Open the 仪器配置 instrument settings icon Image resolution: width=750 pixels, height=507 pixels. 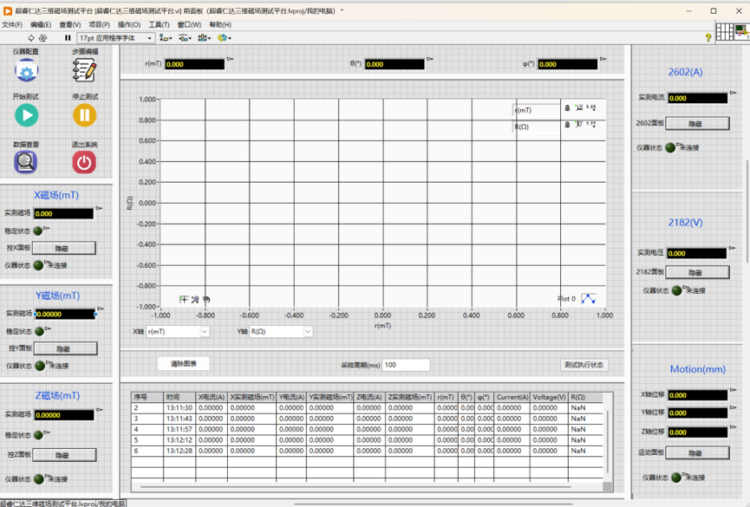(26, 71)
